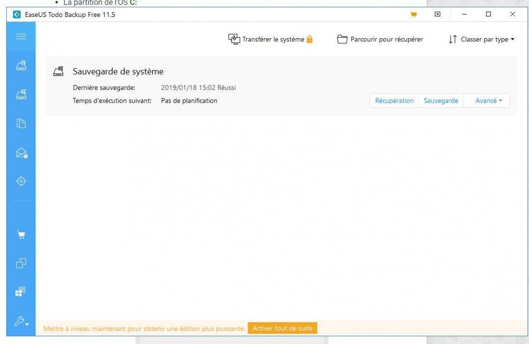Click the EaseUS logo in title bar
The width and height of the screenshot is (529, 344).
click(17, 14)
